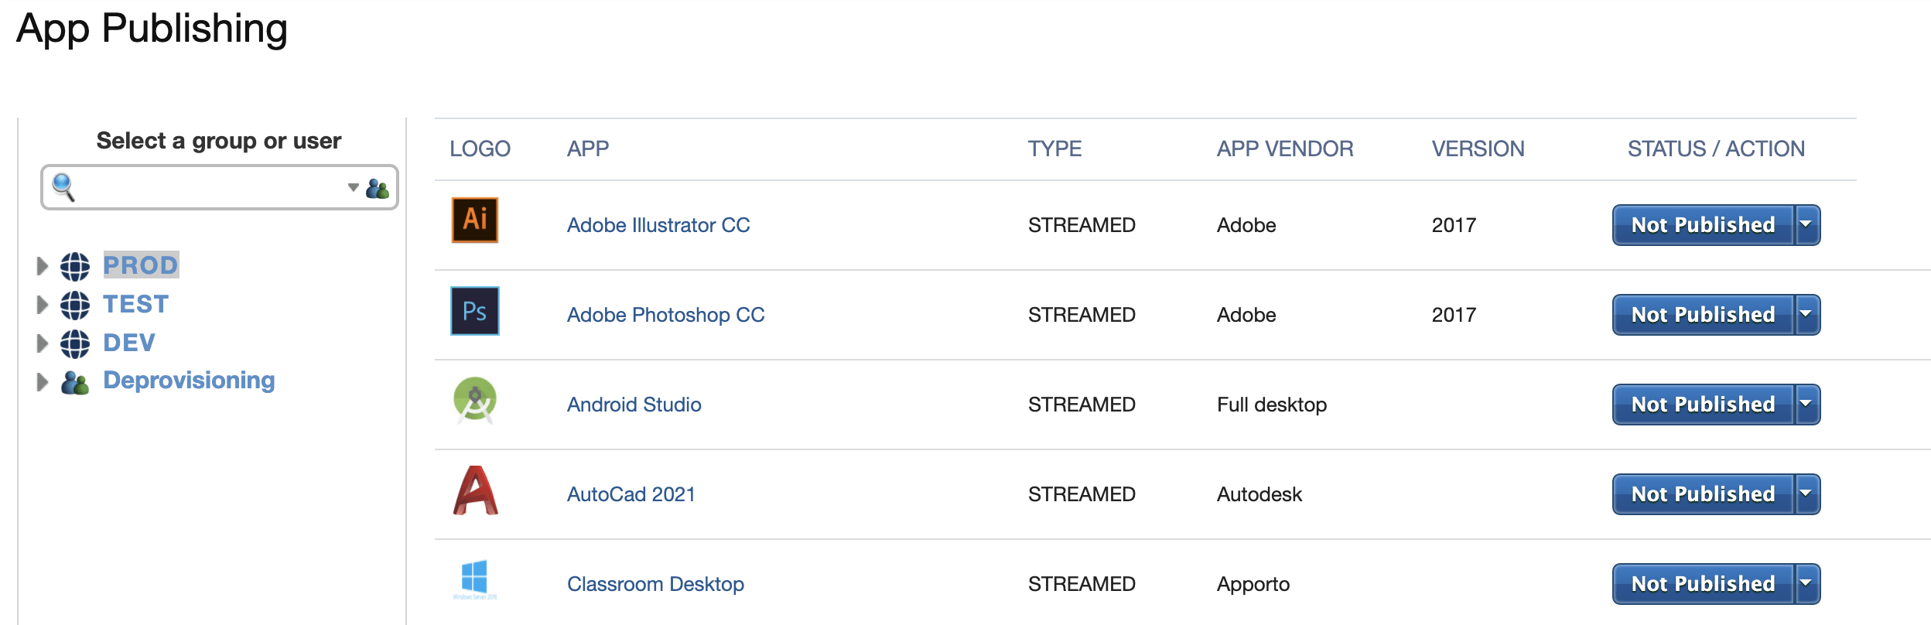1931x625 pixels.
Task: Expand the TEST tree node
Action: click(43, 305)
